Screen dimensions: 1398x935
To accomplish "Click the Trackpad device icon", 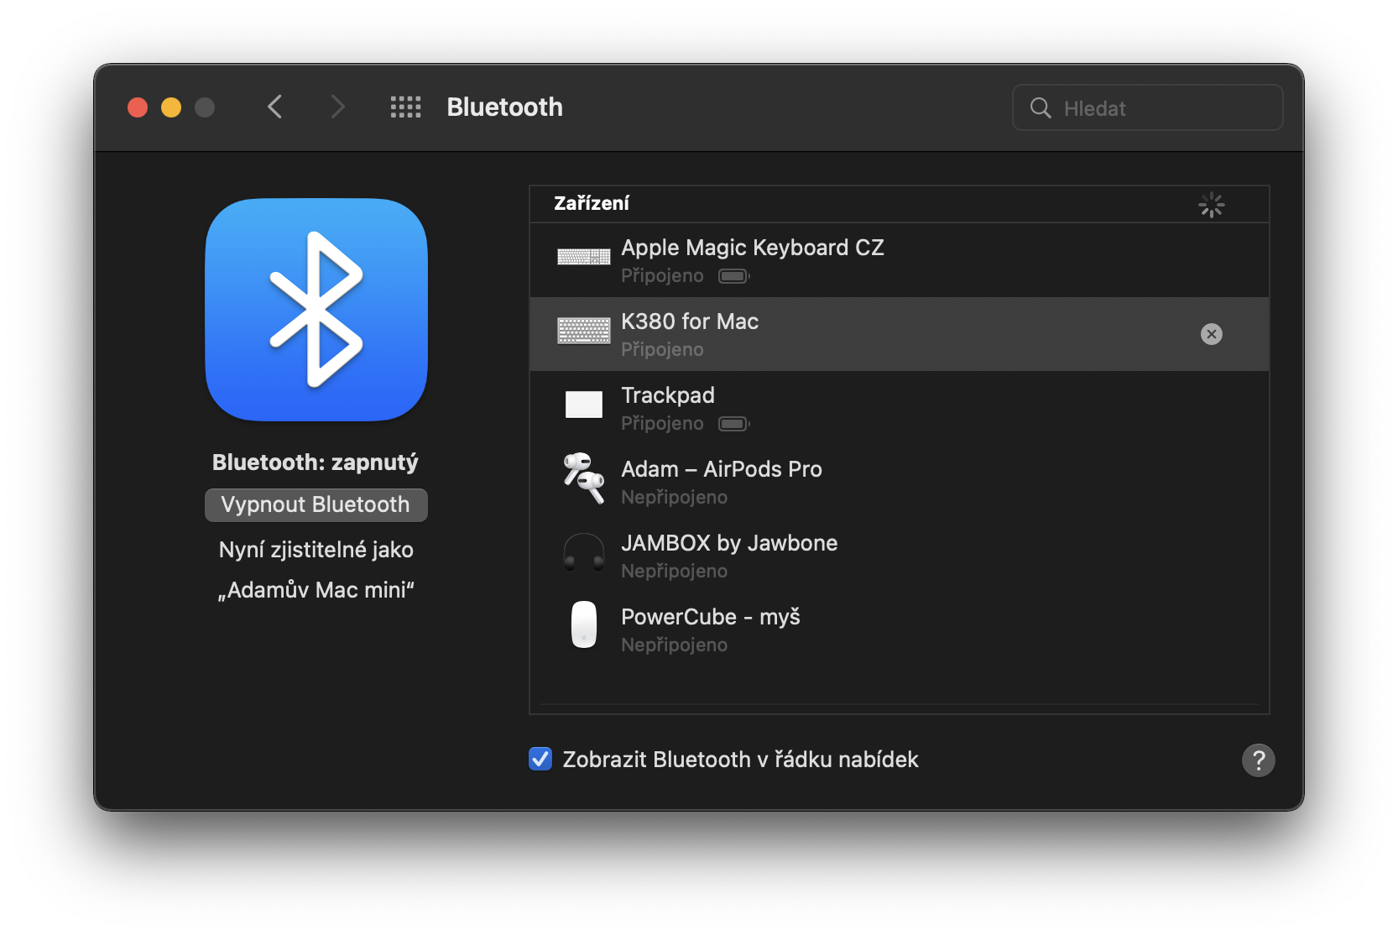I will 584,405.
